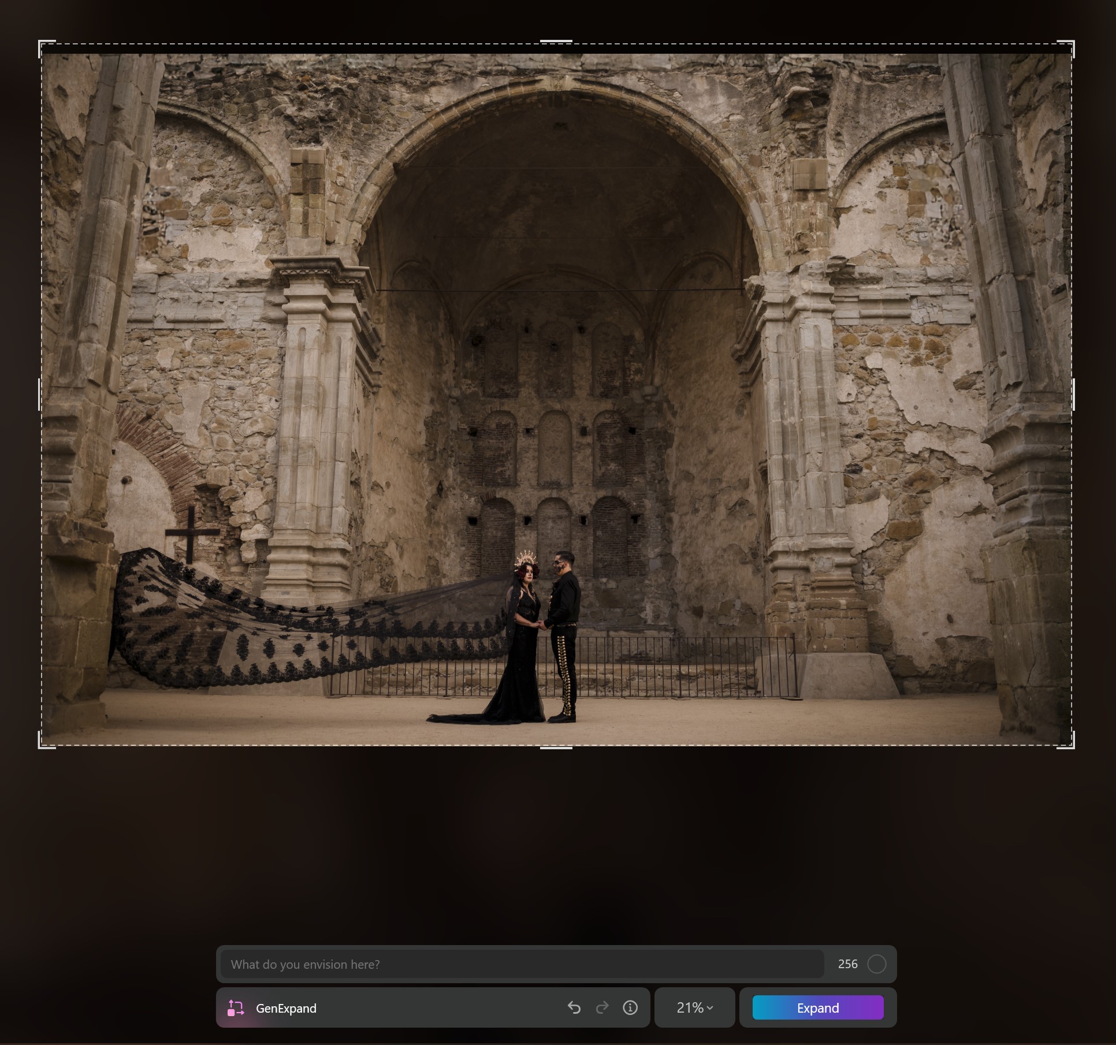The width and height of the screenshot is (1116, 1045).
Task: Expand the zoom percentage selector
Action: (x=694, y=1008)
